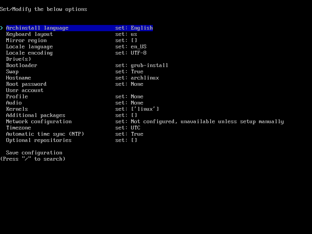Select the Optional repositories entry
This screenshot has height=234, width=312.
(x=39, y=140)
